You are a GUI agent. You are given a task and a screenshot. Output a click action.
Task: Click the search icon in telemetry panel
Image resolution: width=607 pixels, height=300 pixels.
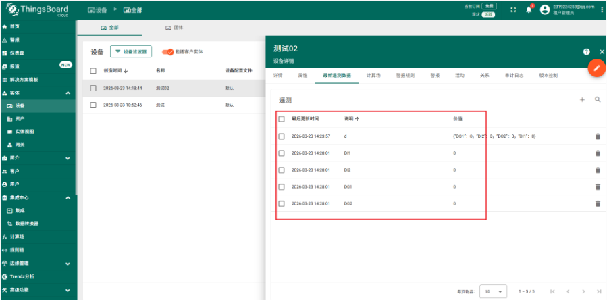[598, 99]
